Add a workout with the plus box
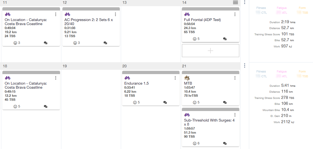Image resolution: width=313 pixels, height=149 pixels. tap(211, 51)
